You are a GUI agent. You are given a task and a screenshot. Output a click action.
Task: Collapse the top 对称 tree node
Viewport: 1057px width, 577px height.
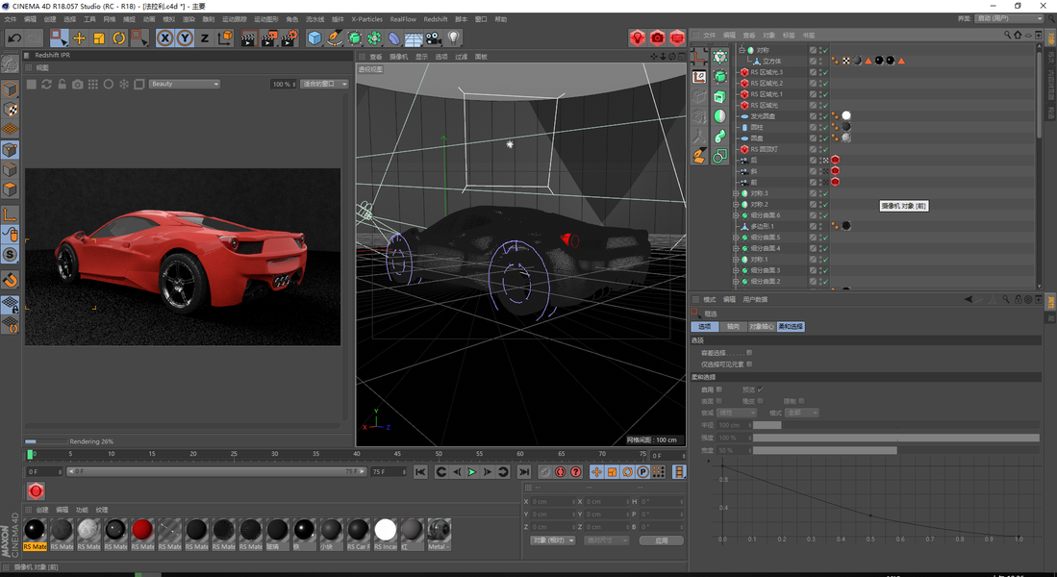pyautogui.click(x=742, y=50)
